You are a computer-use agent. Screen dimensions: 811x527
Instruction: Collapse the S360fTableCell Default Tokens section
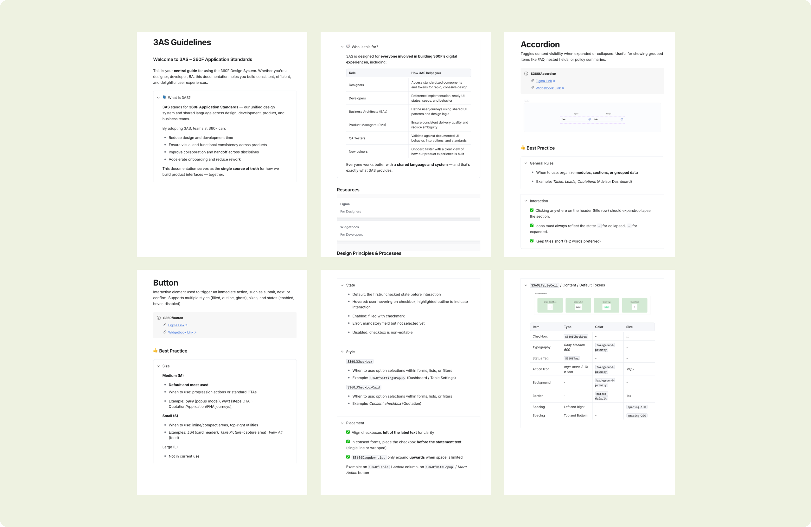click(x=526, y=285)
